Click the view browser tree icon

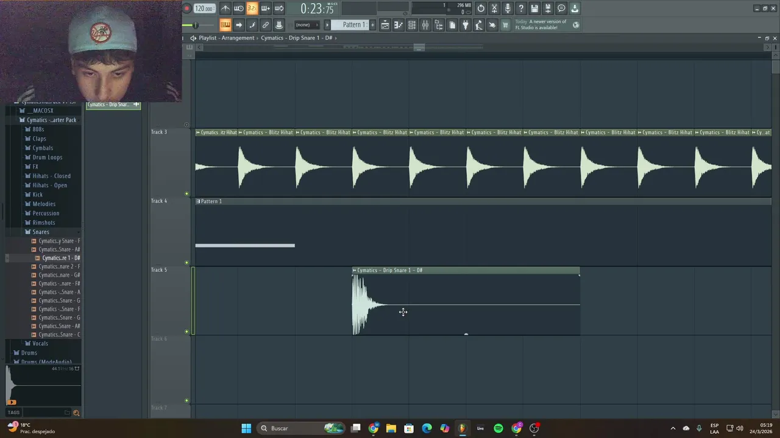(x=439, y=25)
